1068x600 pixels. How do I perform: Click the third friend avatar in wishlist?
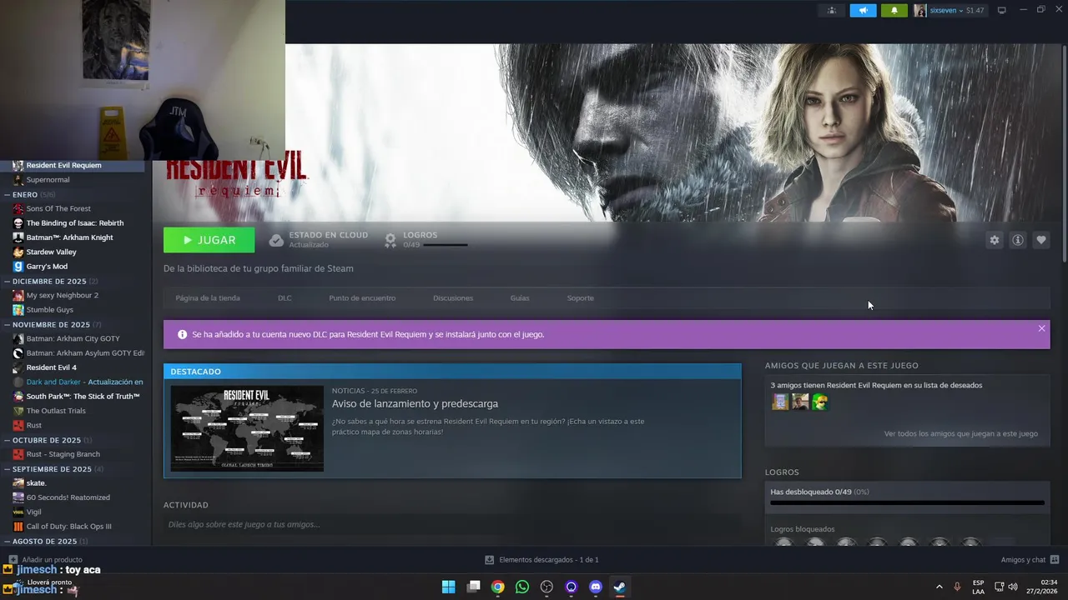click(820, 402)
